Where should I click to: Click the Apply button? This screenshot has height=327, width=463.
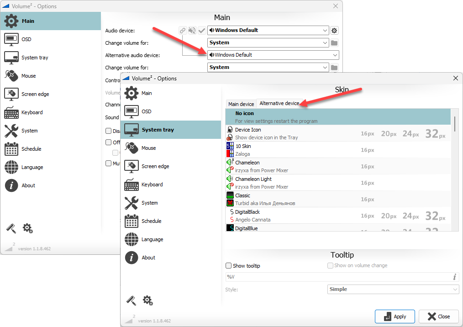(395, 316)
